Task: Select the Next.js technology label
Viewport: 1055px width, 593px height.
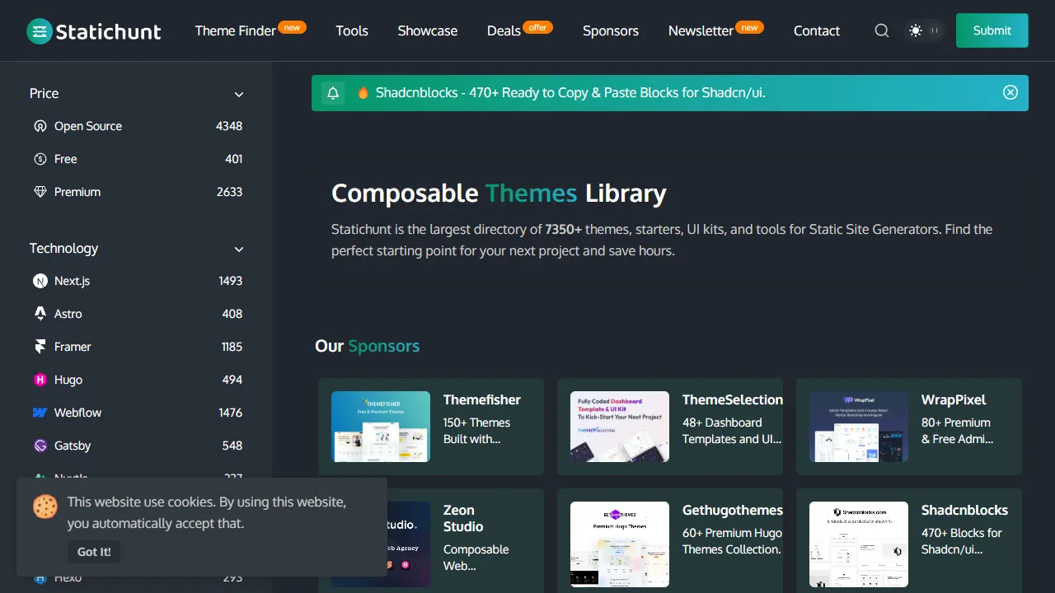Action: tap(73, 281)
